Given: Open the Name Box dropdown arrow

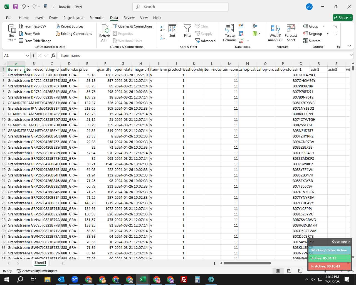Looking at the screenshot, I should coord(27,55).
